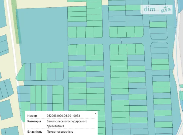Select the large undivided blue parcel at upper left
Viewport: 183px width, 135px height.
coord(41,35)
